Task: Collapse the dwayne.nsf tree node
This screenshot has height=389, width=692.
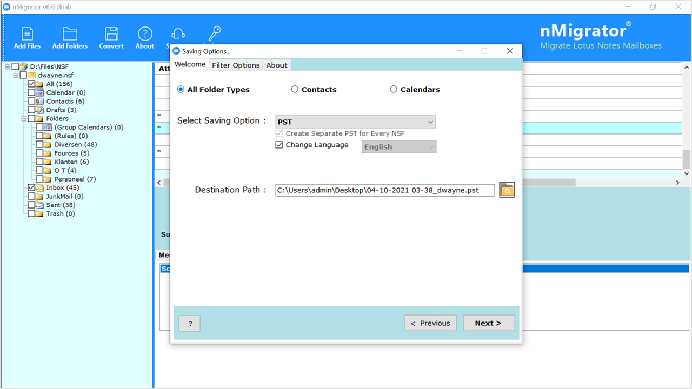Action: pyautogui.click(x=16, y=75)
